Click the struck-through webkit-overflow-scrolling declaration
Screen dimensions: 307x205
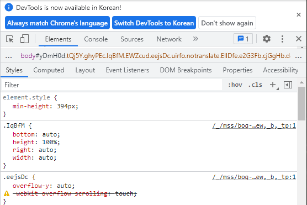75,193
